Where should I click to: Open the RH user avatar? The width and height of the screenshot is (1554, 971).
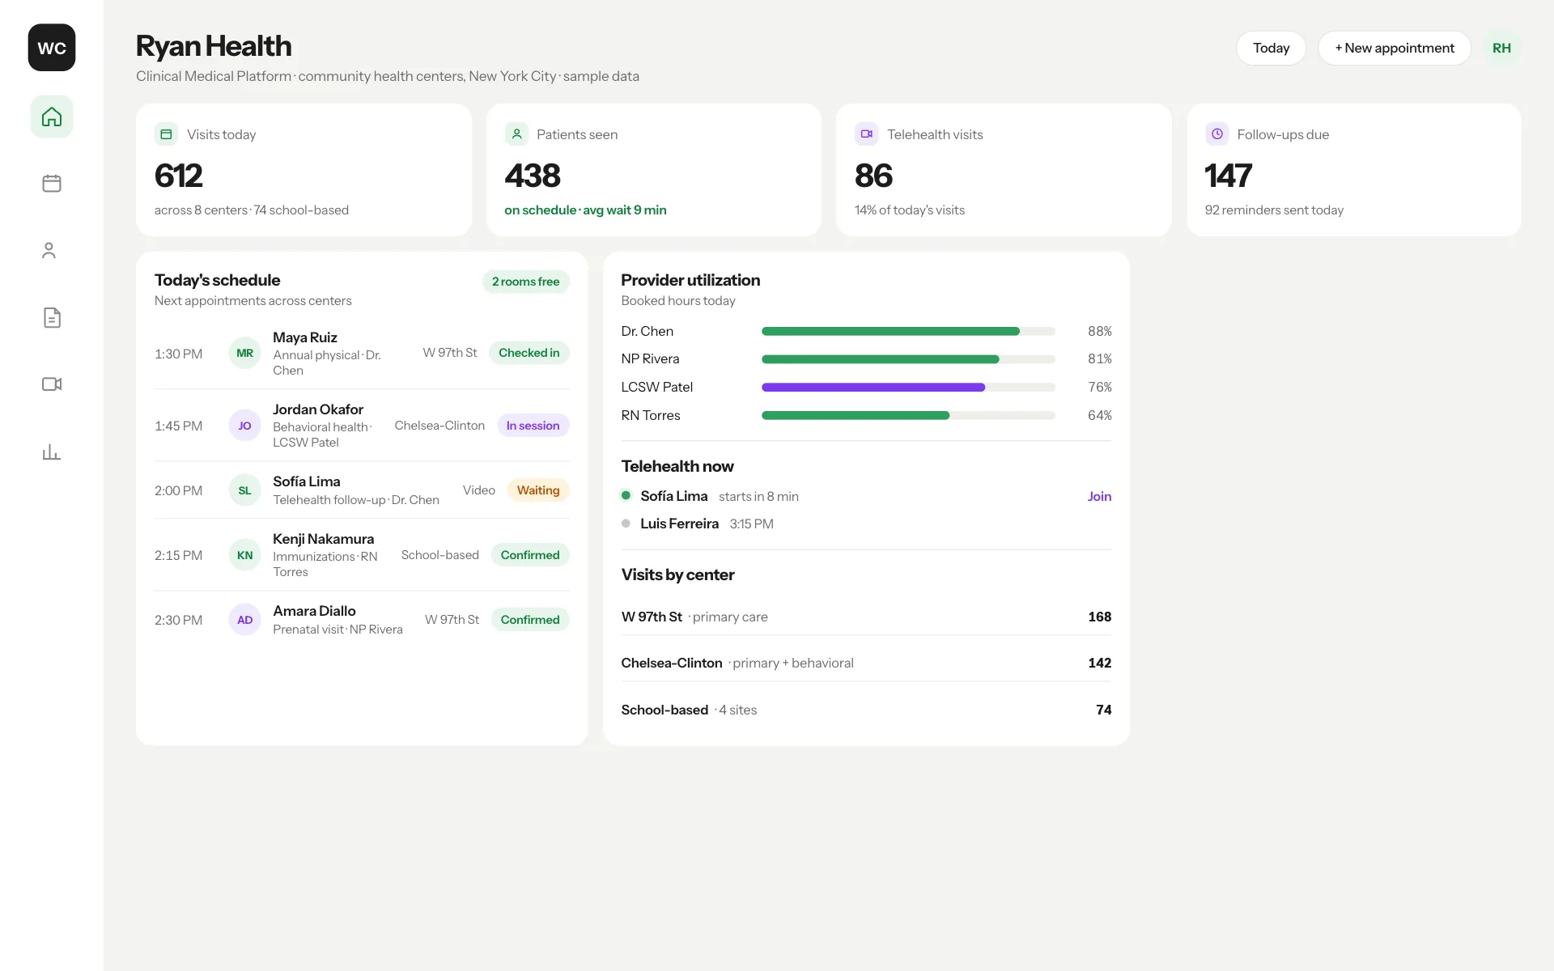[1501, 49]
